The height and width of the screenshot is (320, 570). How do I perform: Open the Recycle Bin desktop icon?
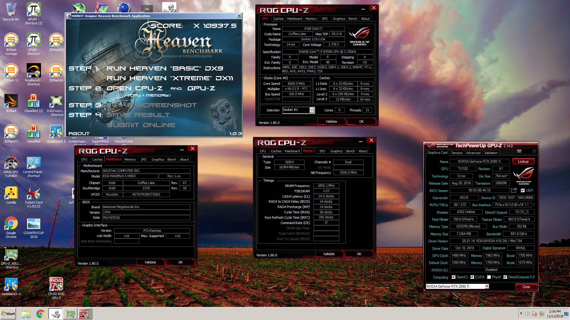11,12
